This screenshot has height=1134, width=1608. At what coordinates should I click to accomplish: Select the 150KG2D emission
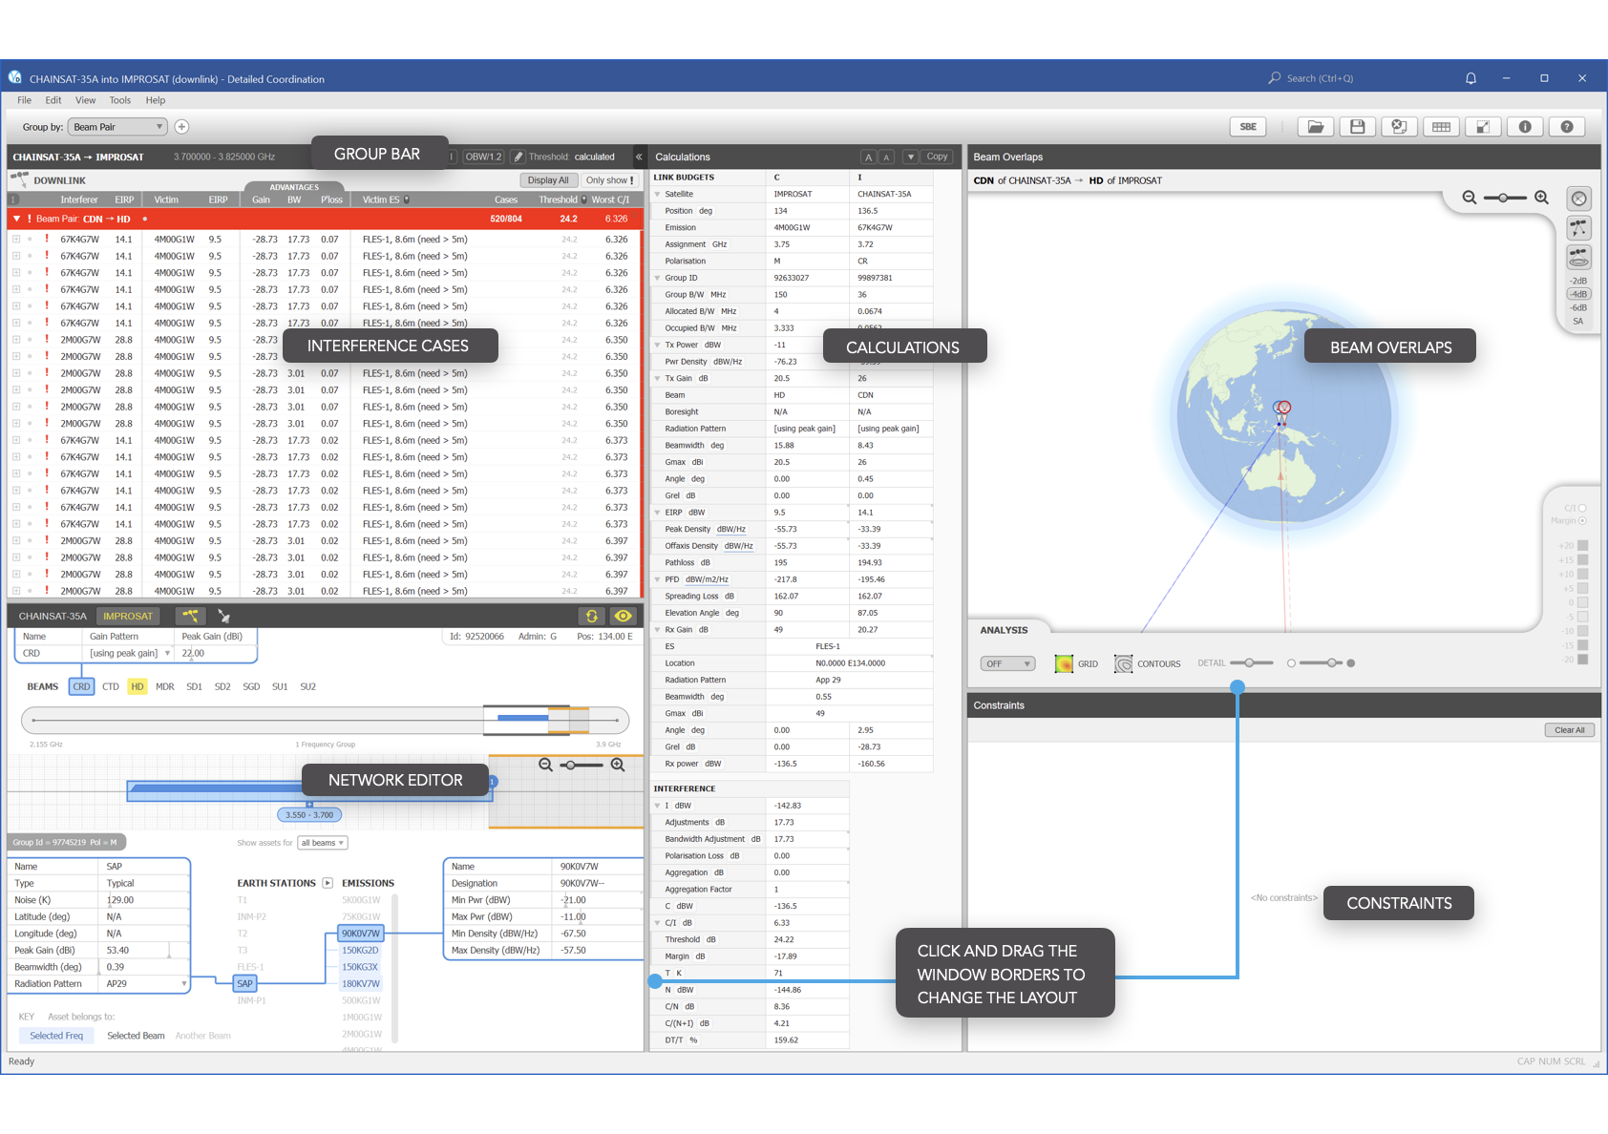(360, 951)
